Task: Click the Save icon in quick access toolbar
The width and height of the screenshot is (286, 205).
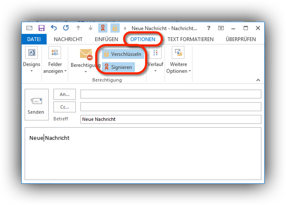Action: [x=41, y=28]
